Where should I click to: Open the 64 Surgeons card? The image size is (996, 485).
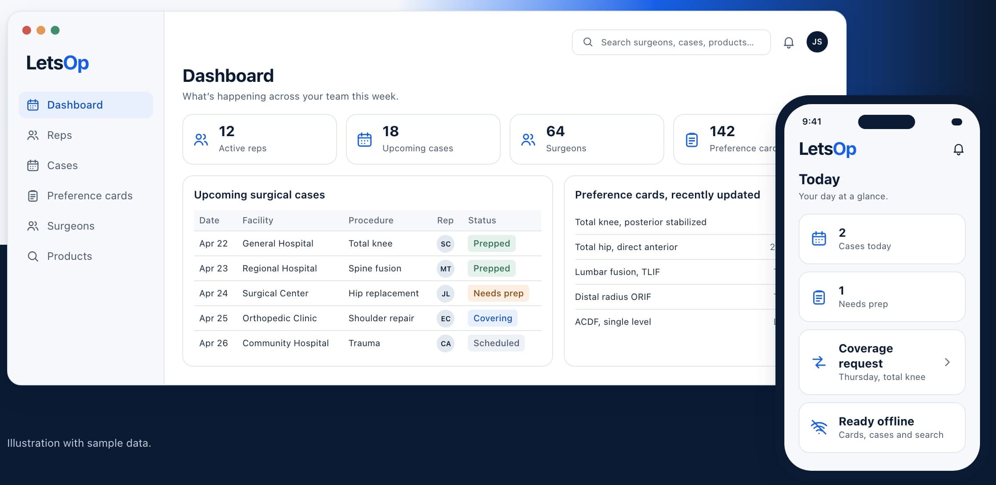(587, 139)
